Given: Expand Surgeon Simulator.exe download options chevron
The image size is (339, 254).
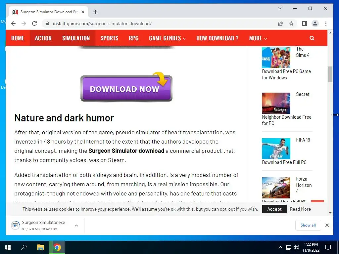Looking at the screenshot, I should point(76,226).
